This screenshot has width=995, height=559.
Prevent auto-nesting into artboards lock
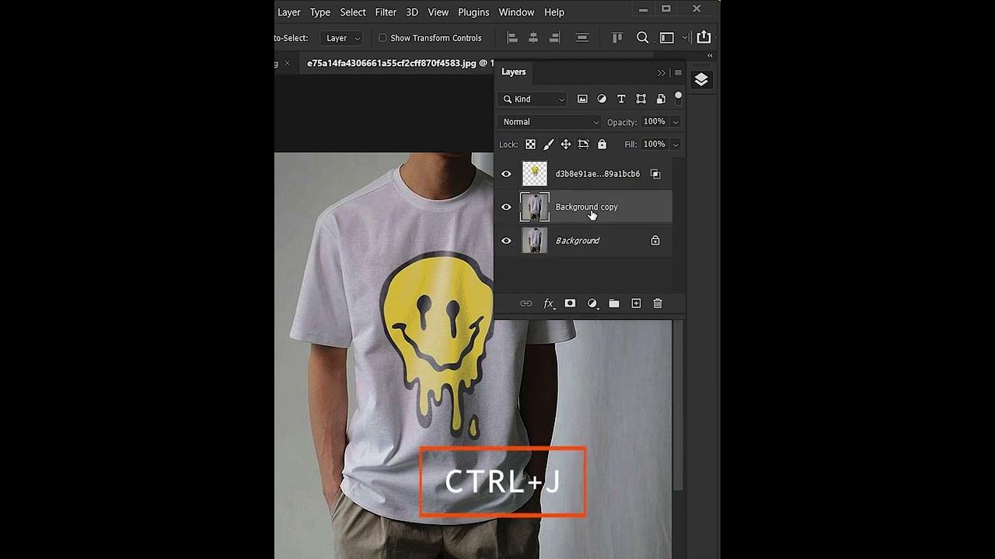(584, 144)
